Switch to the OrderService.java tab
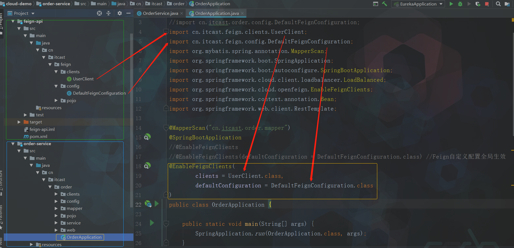The height and width of the screenshot is (248, 514). (160, 13)
